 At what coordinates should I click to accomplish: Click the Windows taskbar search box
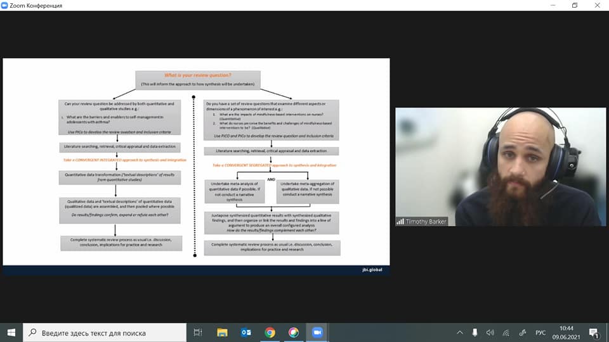pos(105,332)
